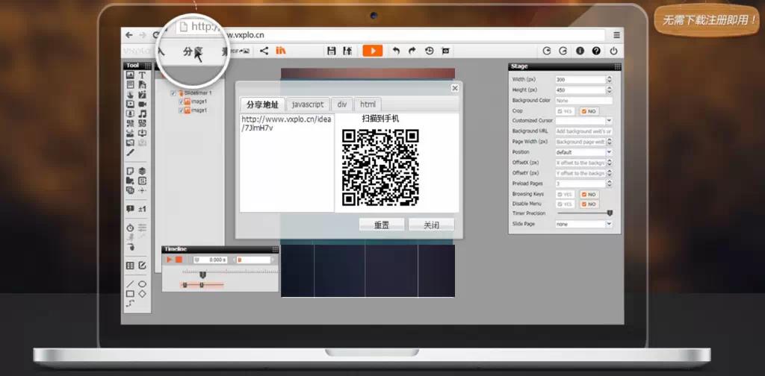
Task: Select the video Player frame tool
Action: [x=130, y=104]
